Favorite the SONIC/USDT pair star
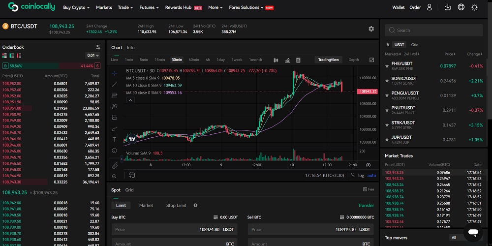 (388, 78)
